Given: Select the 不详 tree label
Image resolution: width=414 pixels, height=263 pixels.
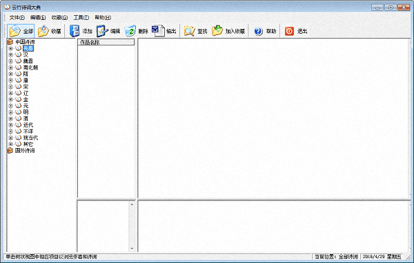Looking at the screenshot, I should pyautogui.click(x=28, y=131).
